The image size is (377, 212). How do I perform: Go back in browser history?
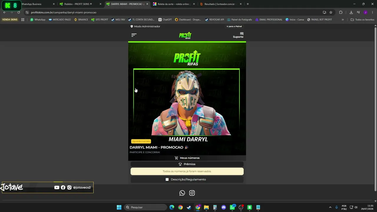[x=4, y=12]
